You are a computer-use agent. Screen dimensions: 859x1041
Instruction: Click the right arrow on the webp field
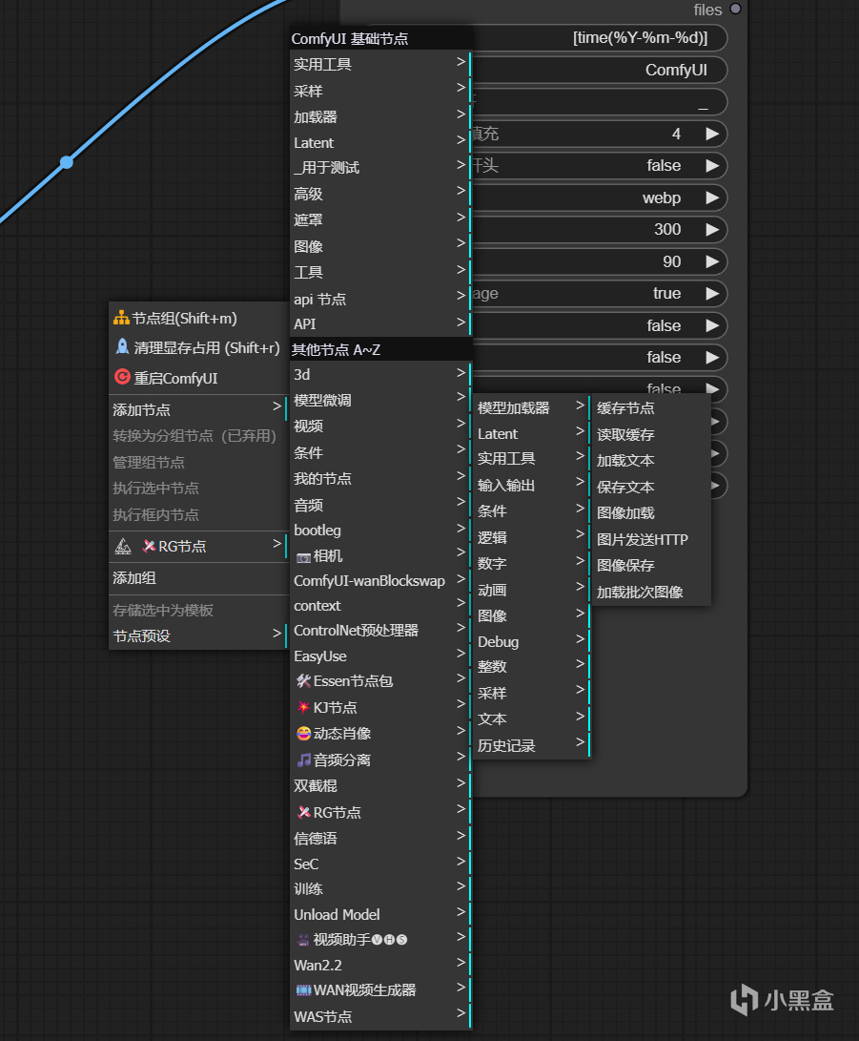(712, 198)
